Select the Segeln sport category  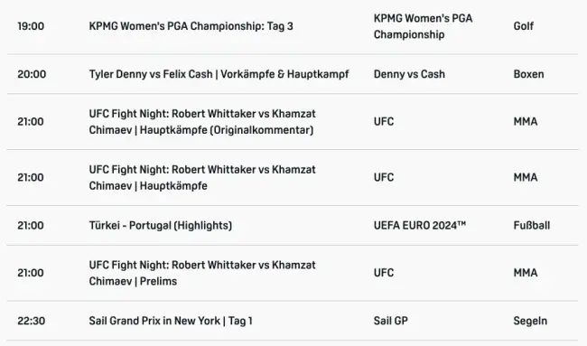(530, 321)
